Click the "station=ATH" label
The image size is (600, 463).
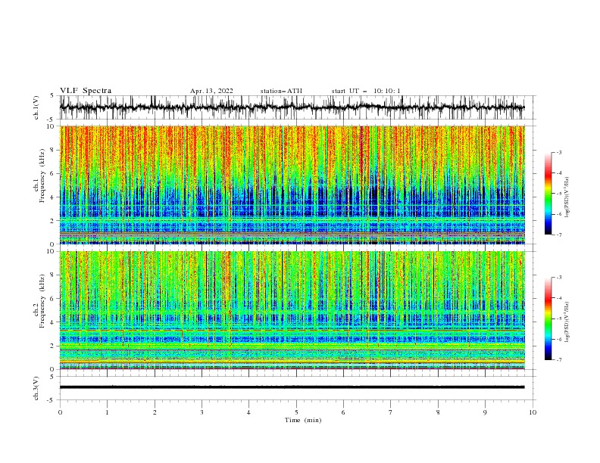click(x=281, y=91)
